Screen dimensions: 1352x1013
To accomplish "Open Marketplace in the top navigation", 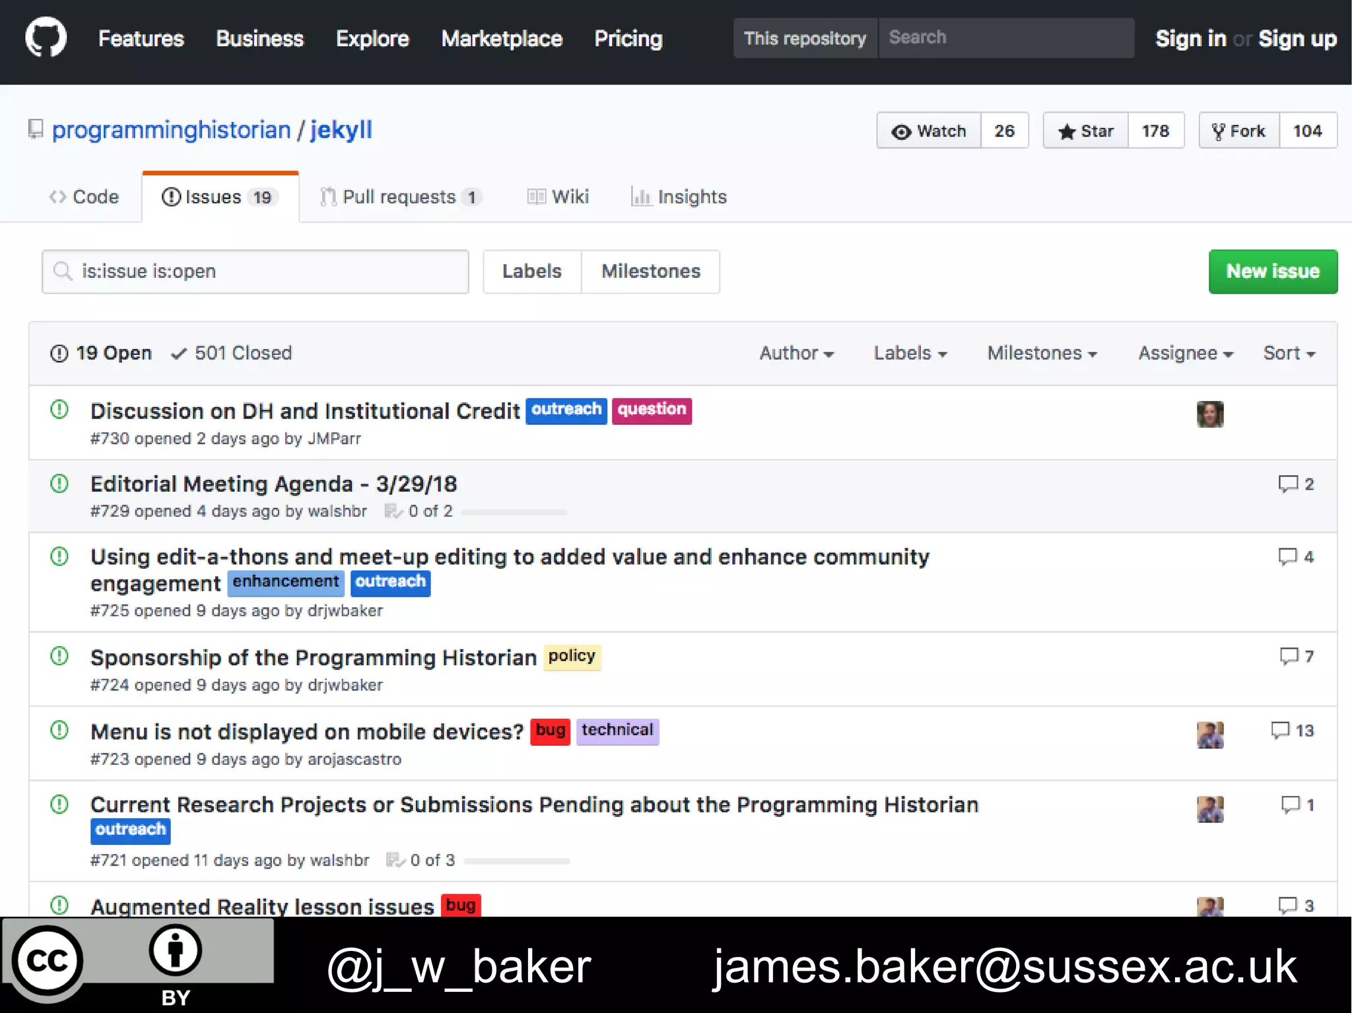I will (502, 38).
